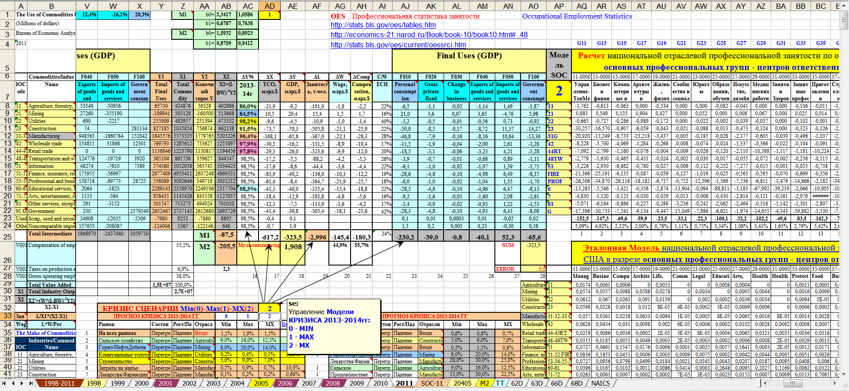849x391 pixels.
Task: Open the economics-21.narod.ru book link
Action: pyautogui.click(x=428, y=35)
